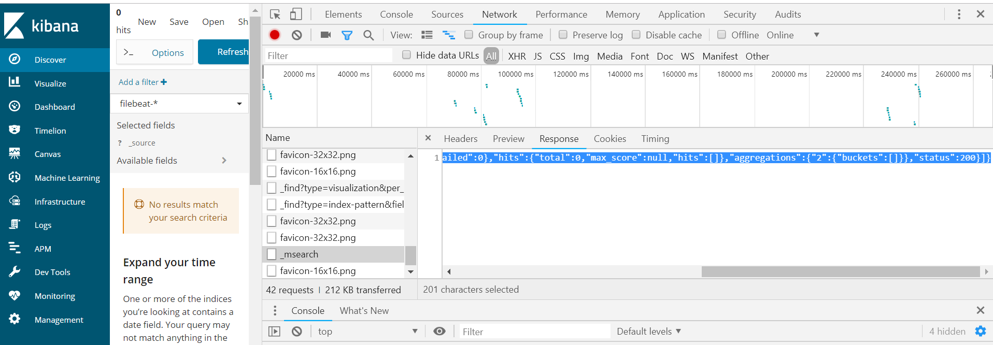Enable Preserve log checkbox

(x=563, y=35)
